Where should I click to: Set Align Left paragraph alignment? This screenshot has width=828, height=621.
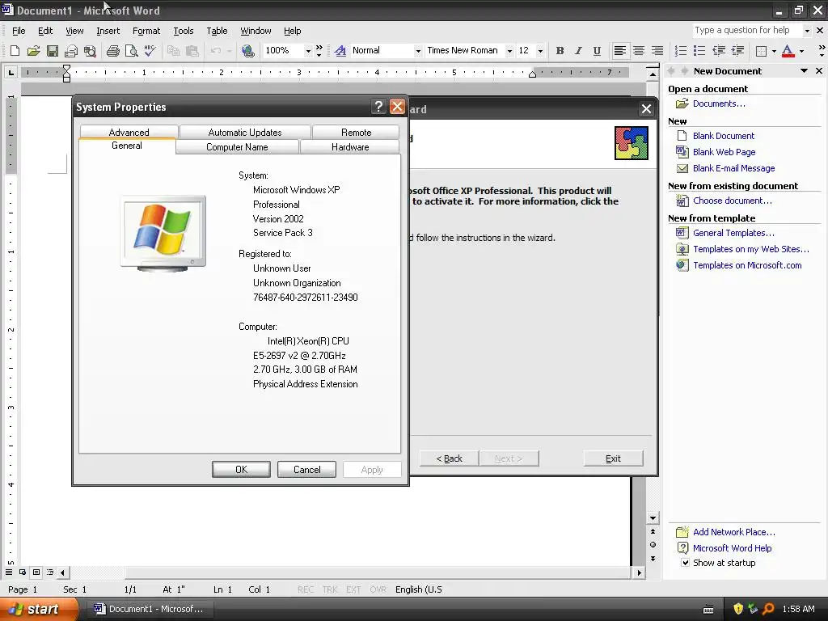(x=620, y=51)
